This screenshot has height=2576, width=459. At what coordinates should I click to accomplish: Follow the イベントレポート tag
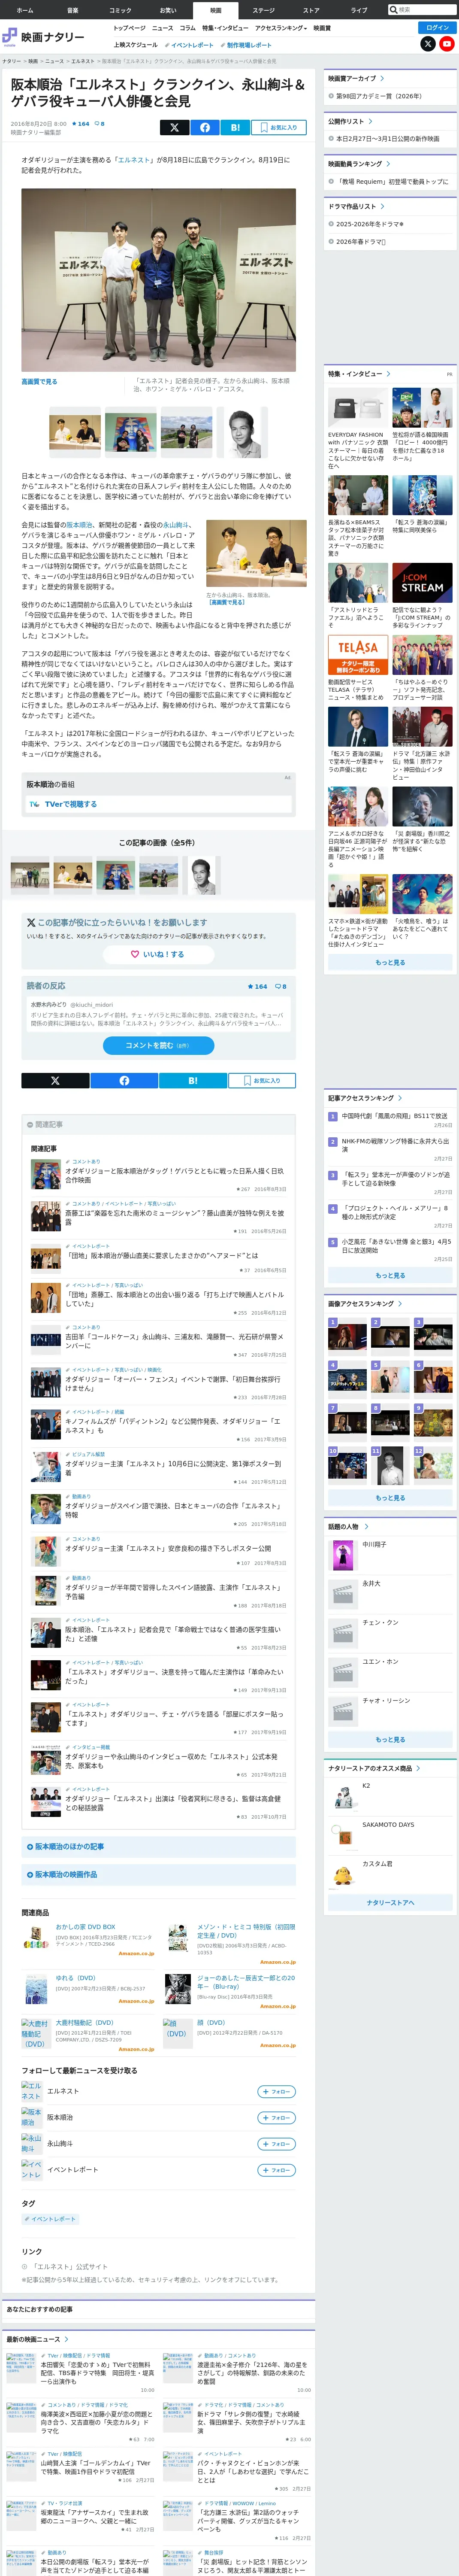click(x=277, y=2169)
